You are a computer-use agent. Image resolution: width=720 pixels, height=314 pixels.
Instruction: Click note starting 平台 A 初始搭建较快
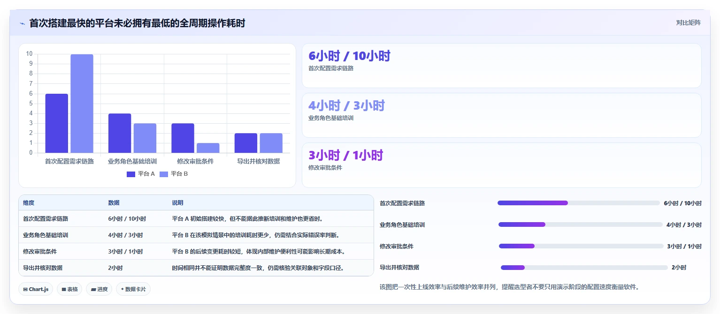coord(247,219)
